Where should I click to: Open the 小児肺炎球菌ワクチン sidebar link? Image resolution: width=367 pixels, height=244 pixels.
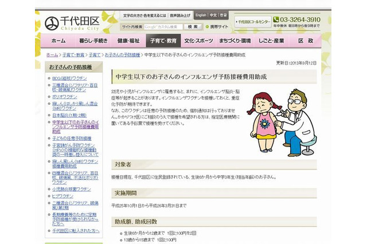[71, 189]
